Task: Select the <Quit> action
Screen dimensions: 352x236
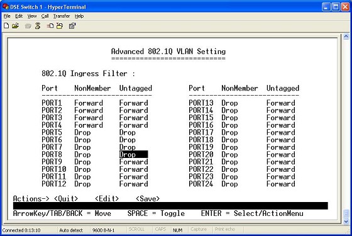Action: click(66, 198)
